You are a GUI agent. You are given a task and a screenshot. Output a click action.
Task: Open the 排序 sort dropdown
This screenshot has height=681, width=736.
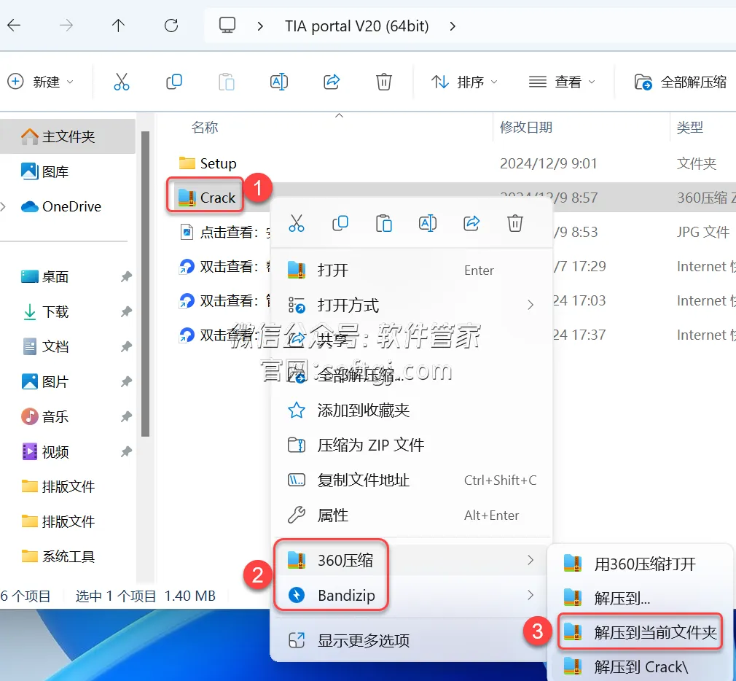point(465,82)
